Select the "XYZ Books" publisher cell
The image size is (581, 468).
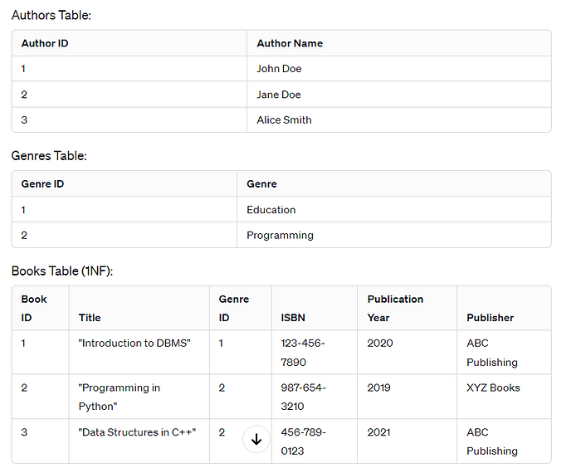pos(493,388)
